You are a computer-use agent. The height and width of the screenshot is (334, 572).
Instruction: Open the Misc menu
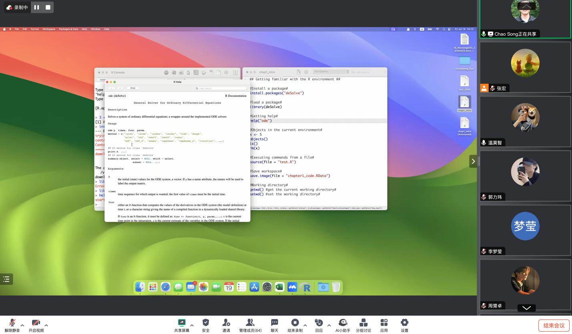coord(84,29)
